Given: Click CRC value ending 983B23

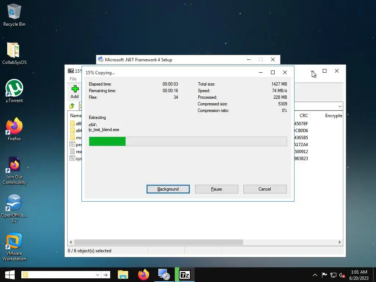Looking at the screenshot, I should pyautogui.click(x=301, y=159).
